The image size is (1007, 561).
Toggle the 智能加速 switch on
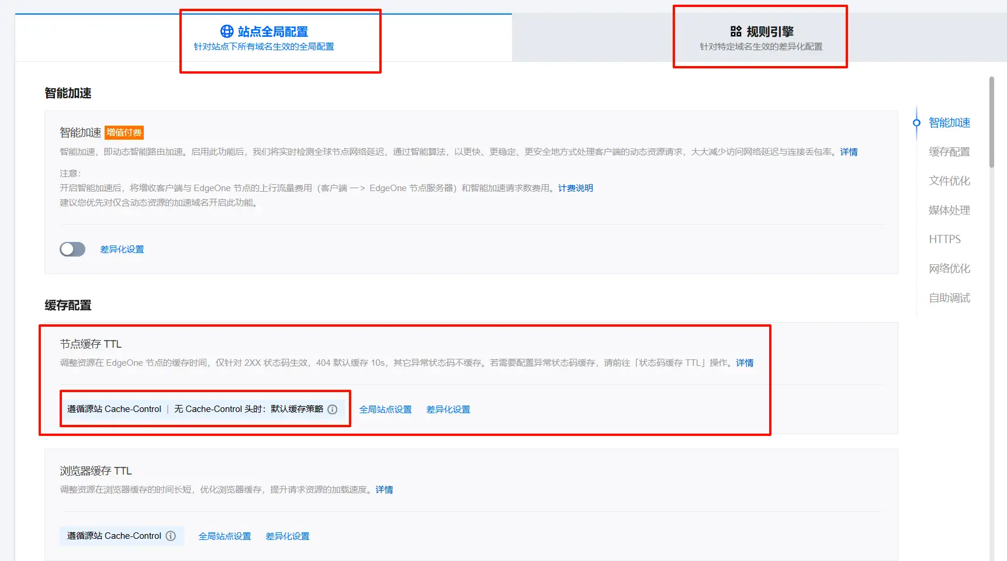click(72, 250)
